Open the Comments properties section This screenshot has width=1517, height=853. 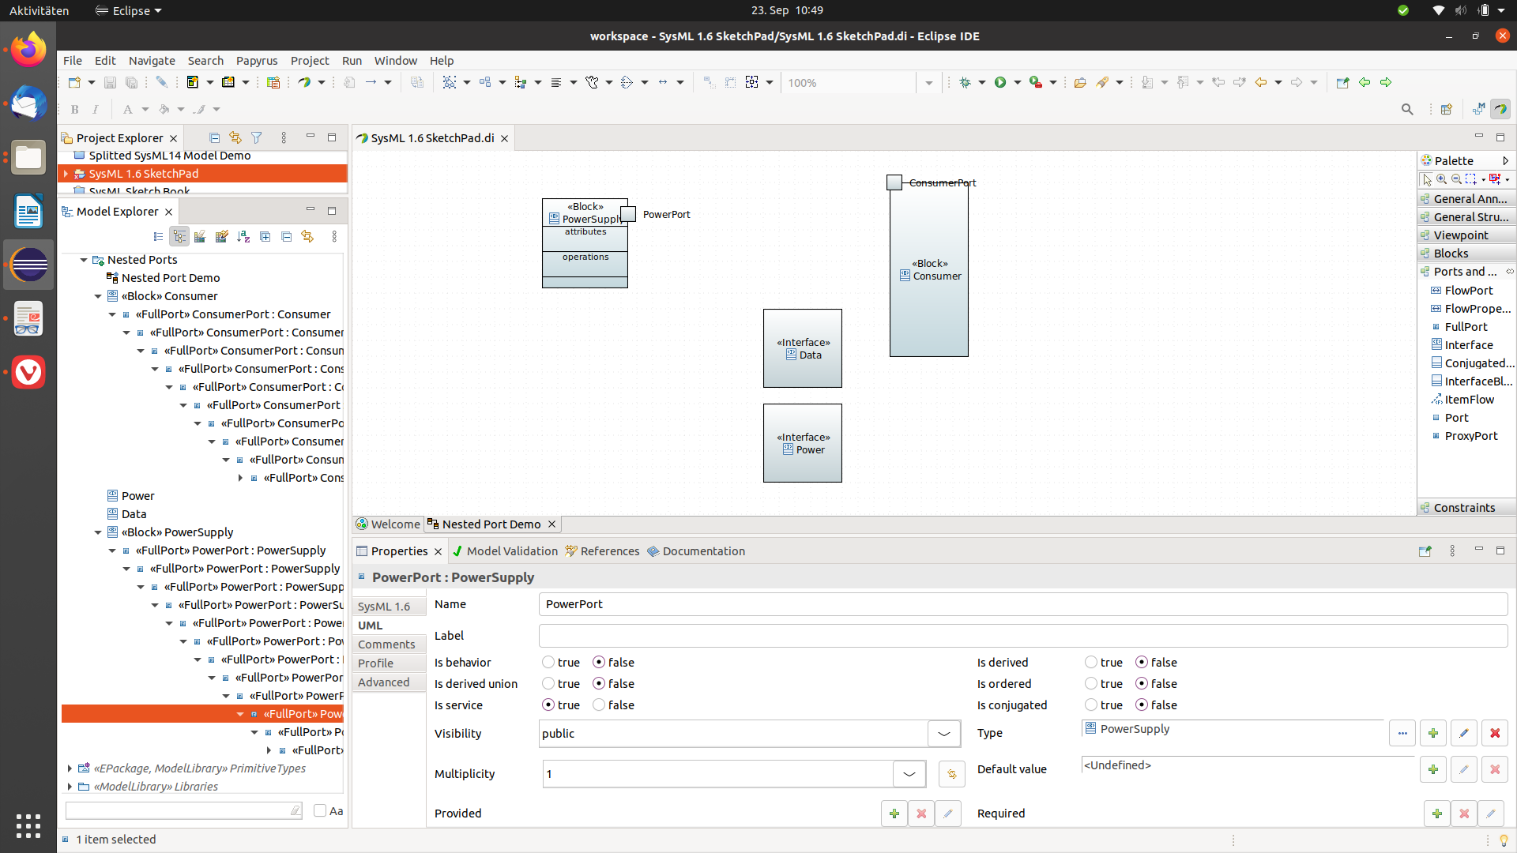(386, 644)
